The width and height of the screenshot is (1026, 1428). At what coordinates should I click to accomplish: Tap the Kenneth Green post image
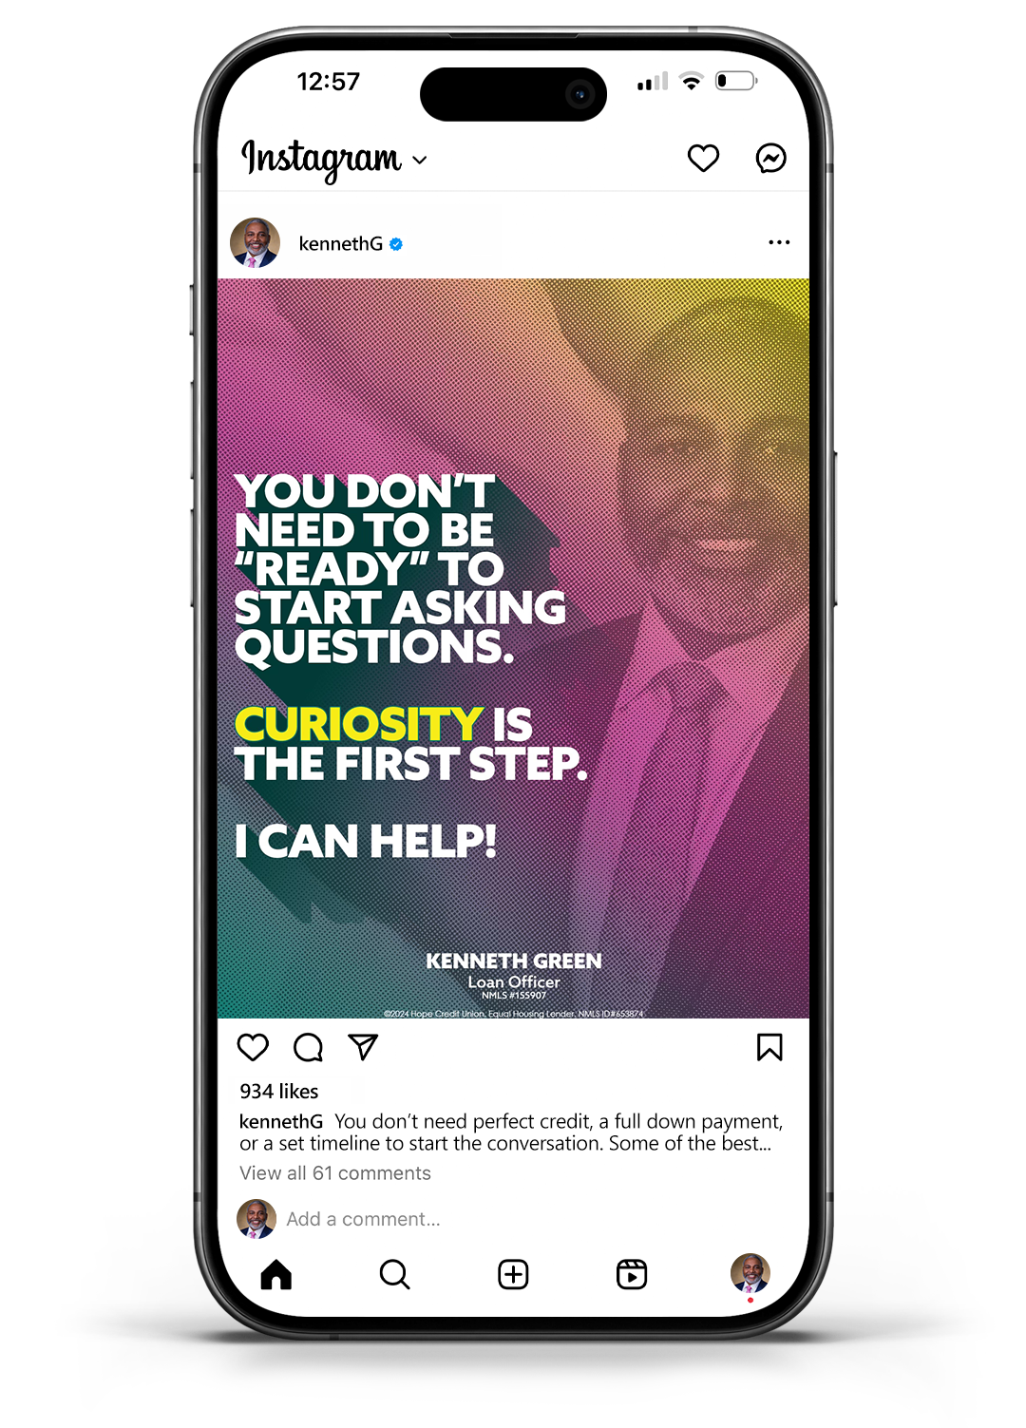pyautogui.click(x=513, y=648)
